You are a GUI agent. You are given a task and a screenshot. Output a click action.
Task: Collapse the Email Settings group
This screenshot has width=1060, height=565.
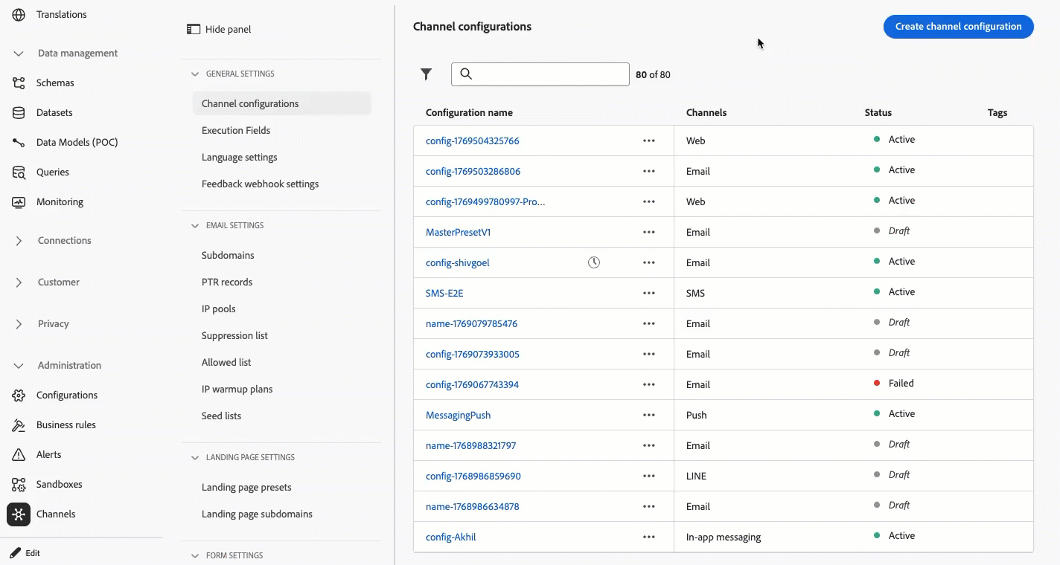tap(195, 225)
